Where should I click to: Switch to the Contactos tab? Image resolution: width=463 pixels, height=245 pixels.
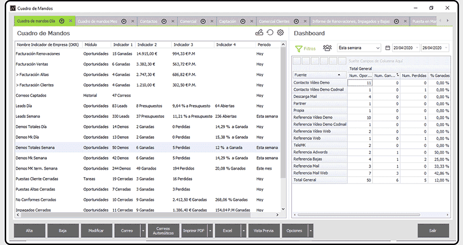click(149, 21)
